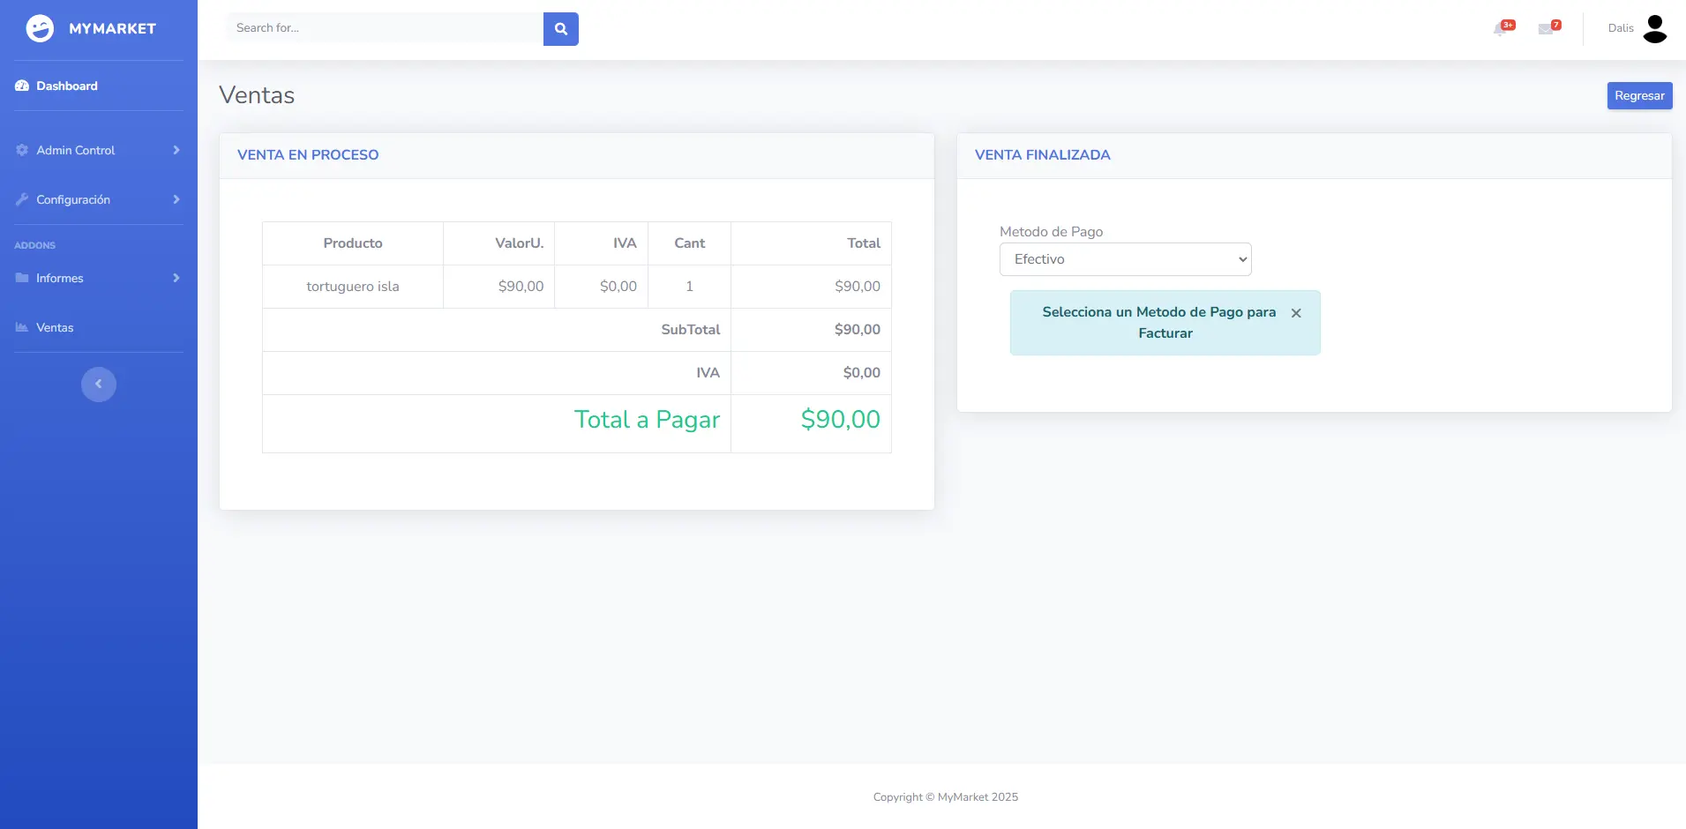Go to the Dashboard menu item

point(67,86)
